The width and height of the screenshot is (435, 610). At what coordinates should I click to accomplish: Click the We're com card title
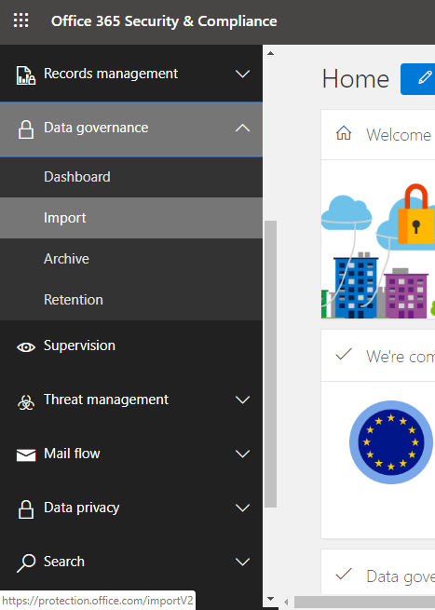click(x=401, y=357)
